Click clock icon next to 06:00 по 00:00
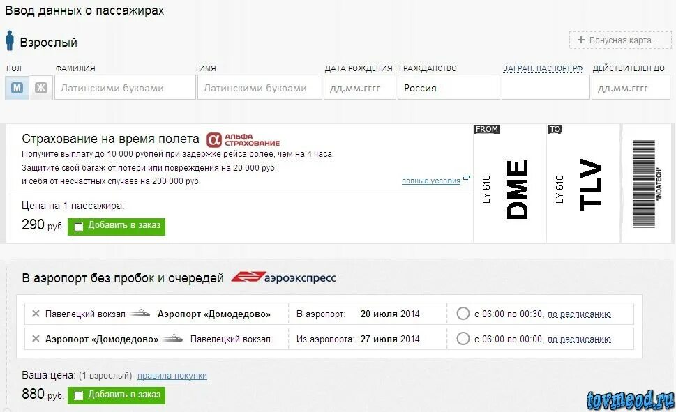The height and width of the screenshot is (412, 676). tap(463, 338)
